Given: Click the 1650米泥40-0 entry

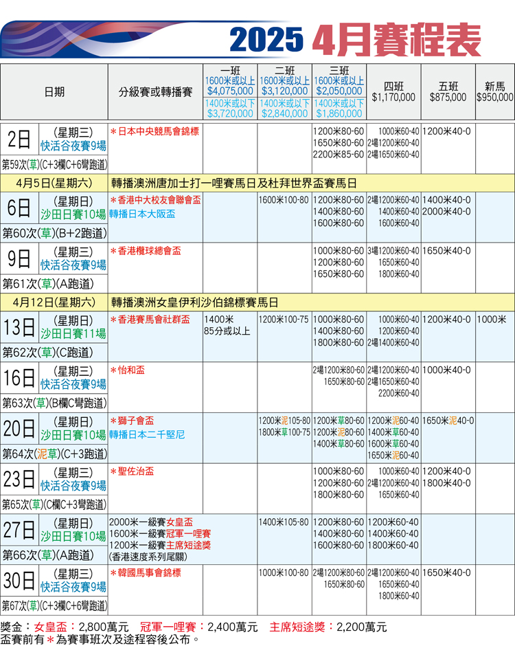Looking at the screenshot, I should 448,421.
